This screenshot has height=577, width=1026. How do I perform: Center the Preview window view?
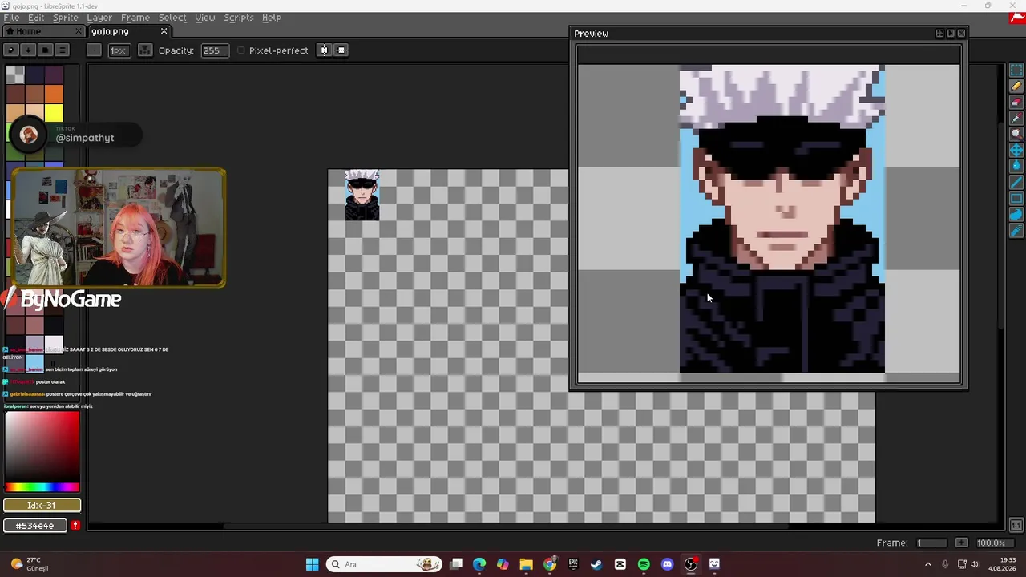(x=939, y=34)
